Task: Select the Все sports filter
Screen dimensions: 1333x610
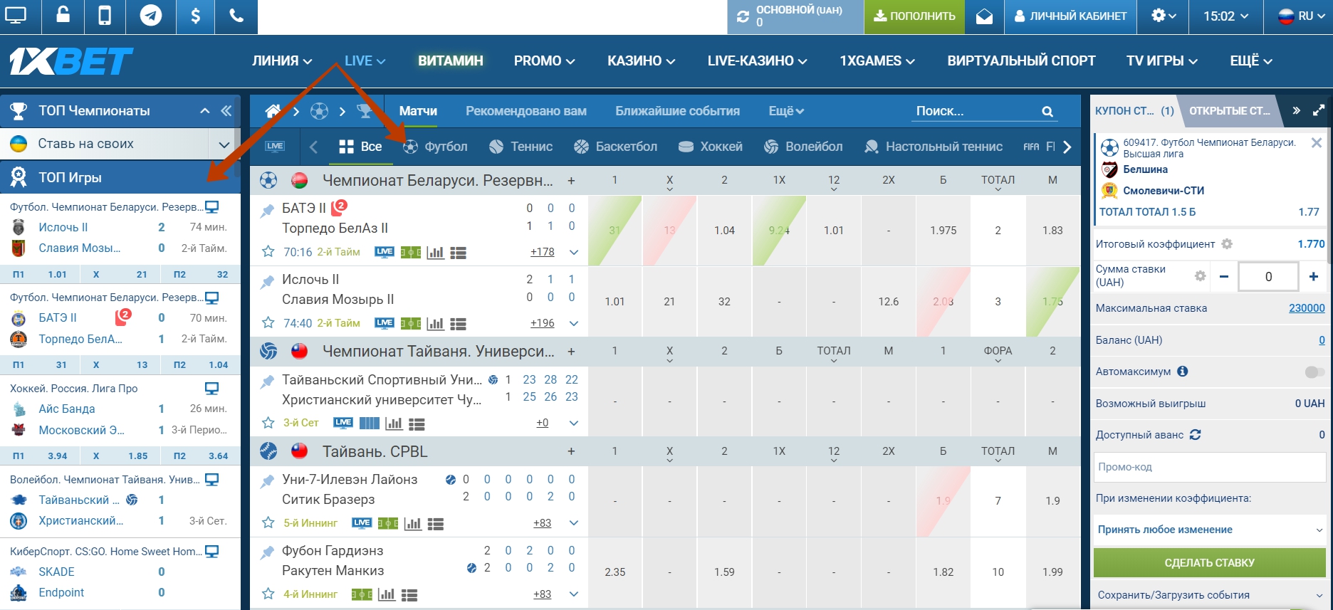Action: [360, 147]
